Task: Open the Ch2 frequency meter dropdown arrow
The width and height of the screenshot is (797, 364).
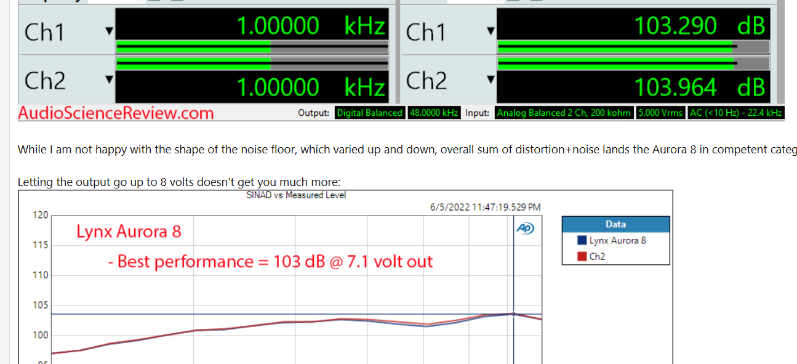Action: [x=109, y=79]
